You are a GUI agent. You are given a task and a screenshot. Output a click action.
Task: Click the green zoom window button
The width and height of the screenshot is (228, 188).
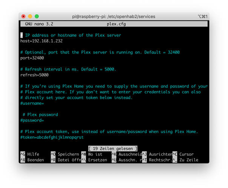click(x=37, y=17)
